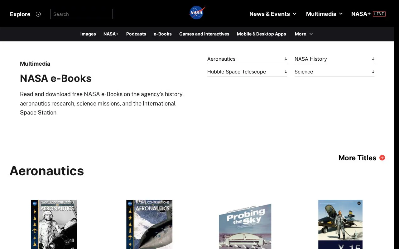Click the down arrow beside Science
The image size is (399, 249).
coord(373,72)
